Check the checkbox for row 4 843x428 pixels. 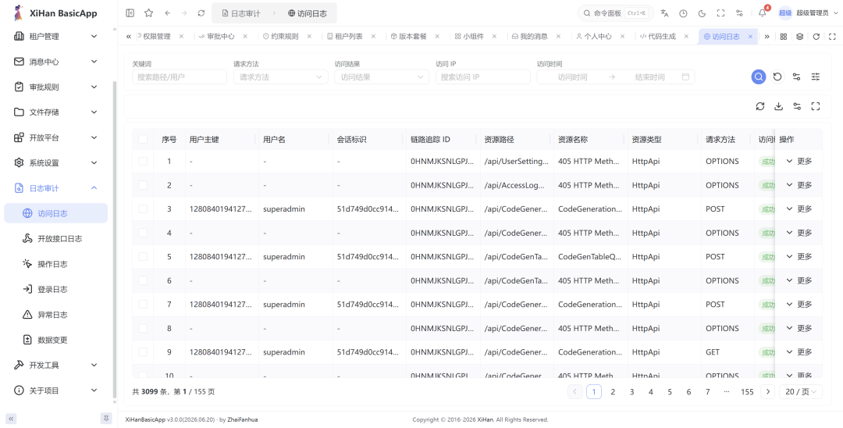click(143, 233)
